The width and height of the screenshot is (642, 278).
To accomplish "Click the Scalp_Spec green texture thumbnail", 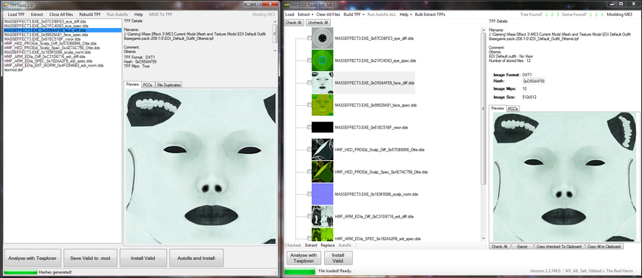I will (323, 171).
